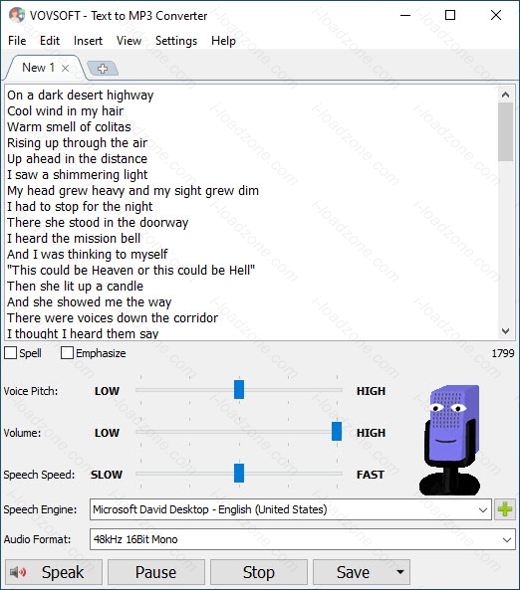Screen dimensions: 520x590
Task: Click the new tab plus icon
Action: 103,69
